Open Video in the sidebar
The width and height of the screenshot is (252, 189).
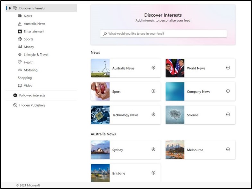click(28, 86)
